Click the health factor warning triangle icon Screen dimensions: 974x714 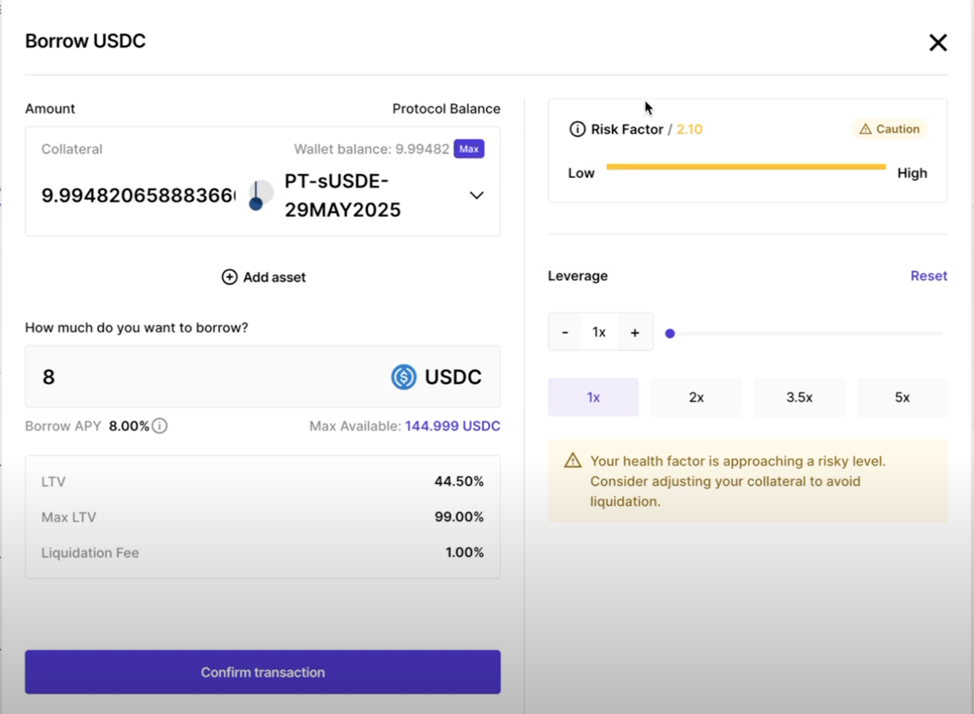(x=572, y=461)
